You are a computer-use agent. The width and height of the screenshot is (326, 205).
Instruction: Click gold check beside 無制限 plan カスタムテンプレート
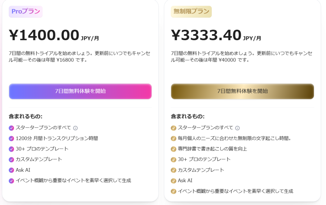[174, 170]
